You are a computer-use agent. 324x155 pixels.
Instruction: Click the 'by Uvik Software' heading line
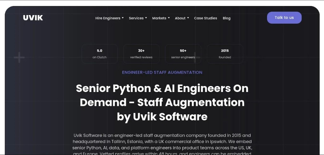pyautogui.click(x=162, y=117)
